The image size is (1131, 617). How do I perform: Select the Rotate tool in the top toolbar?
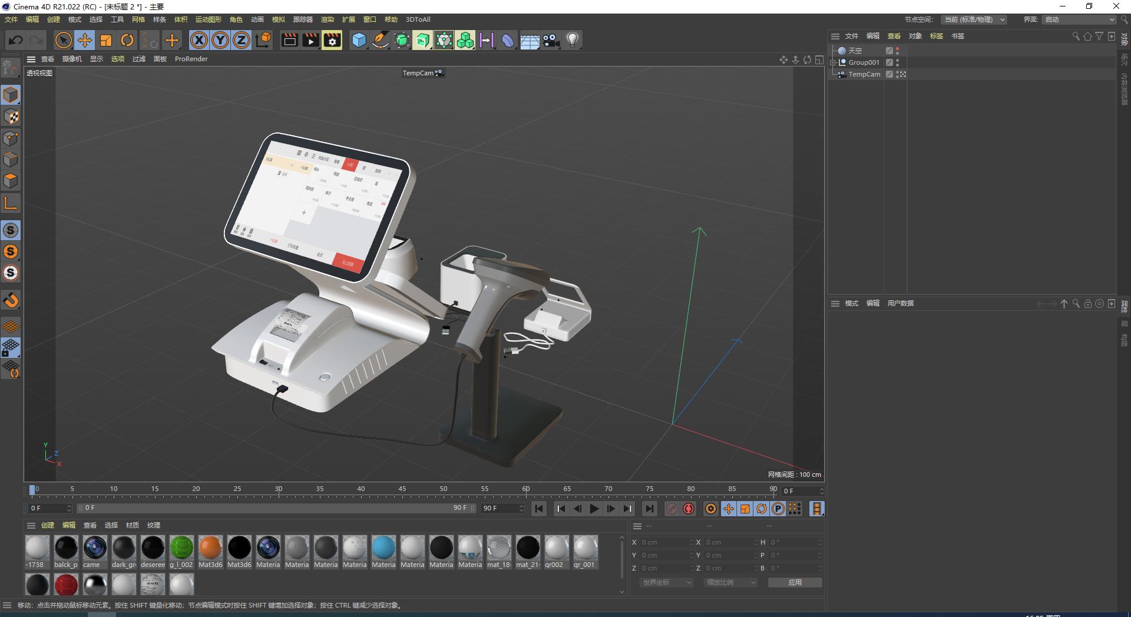point(127,40)
